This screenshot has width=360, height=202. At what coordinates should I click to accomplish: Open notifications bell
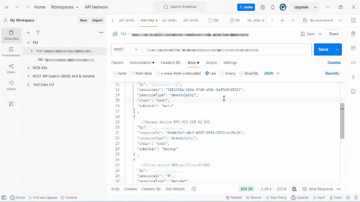(273, 7)
